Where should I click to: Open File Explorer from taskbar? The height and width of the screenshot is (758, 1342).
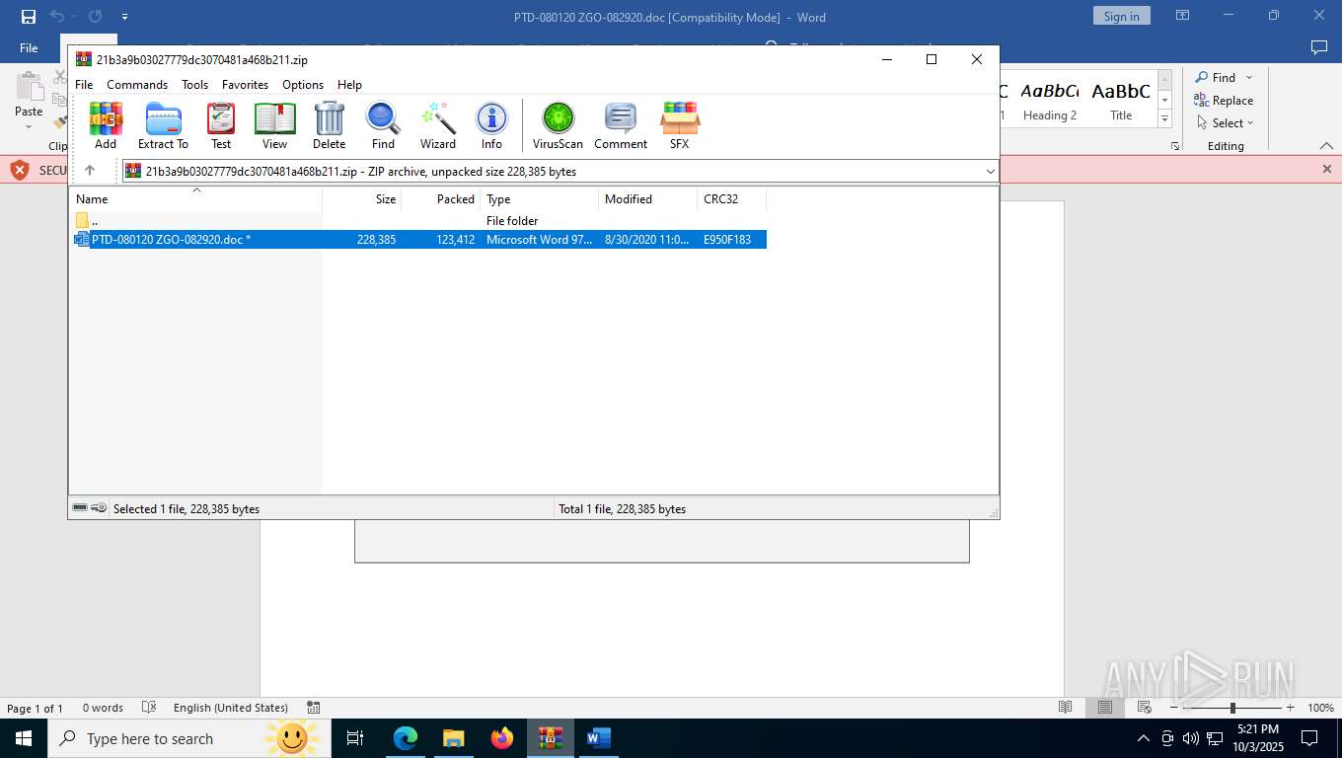click(x=454, y=738)
